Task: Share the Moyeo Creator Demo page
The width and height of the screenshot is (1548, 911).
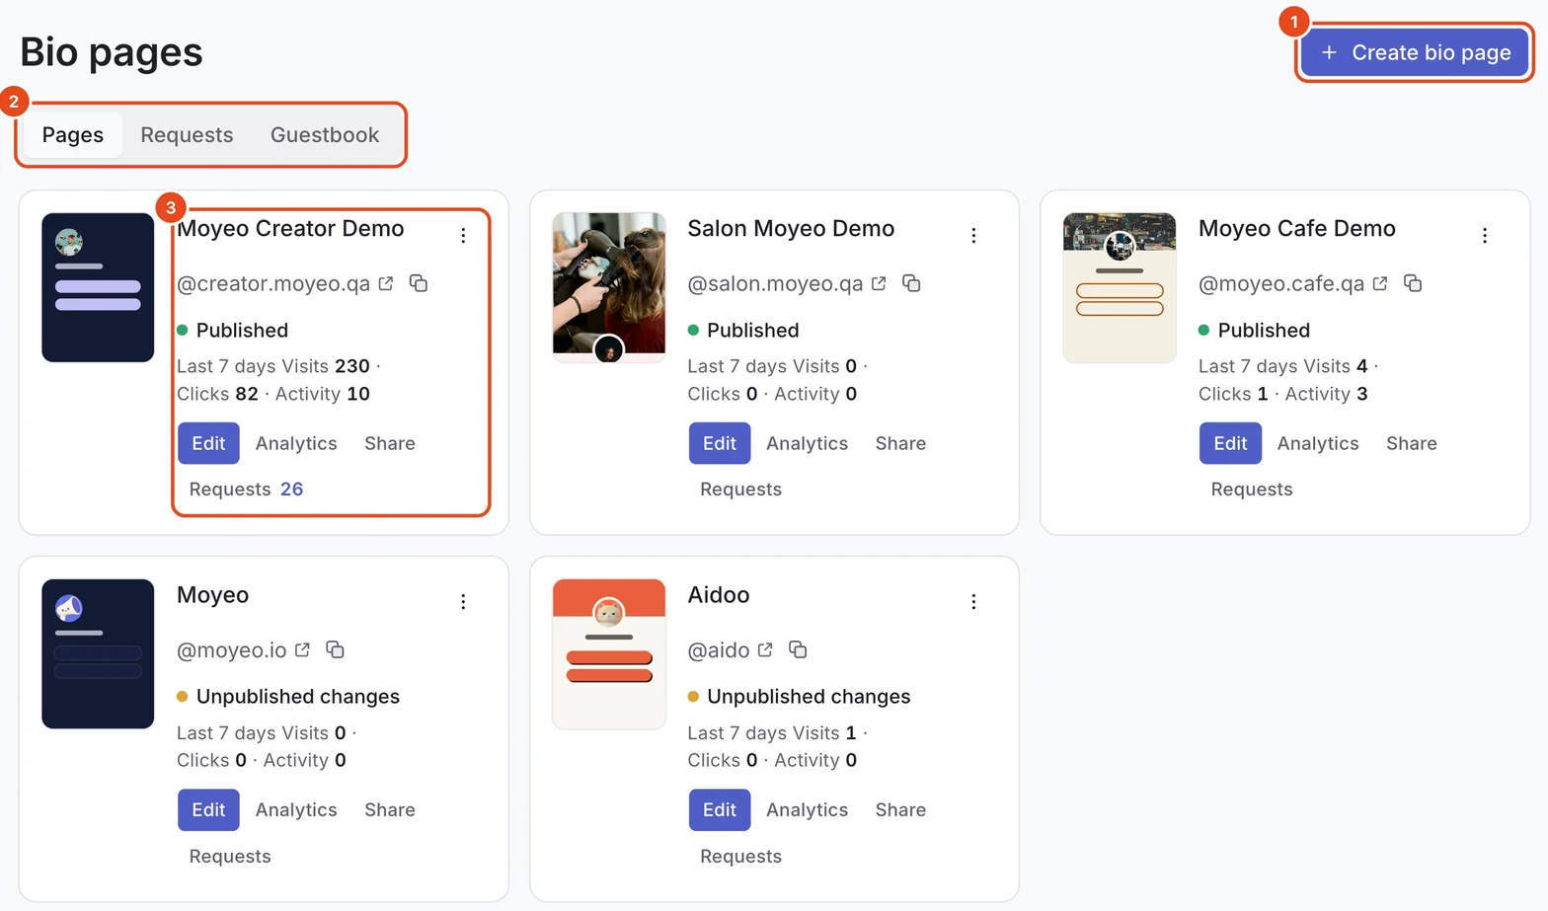Action: pos(390,443)
